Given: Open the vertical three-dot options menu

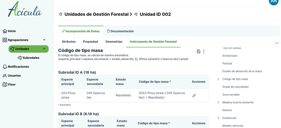Looking at the screenshot, I should (204, 51).
